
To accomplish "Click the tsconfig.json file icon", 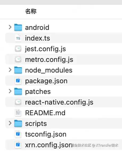I will coord(18,134).
